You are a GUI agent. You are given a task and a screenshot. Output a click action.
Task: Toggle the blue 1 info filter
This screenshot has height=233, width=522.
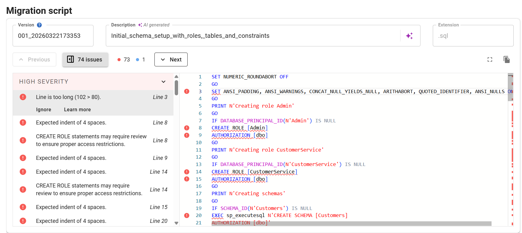[x=141, y=60]
